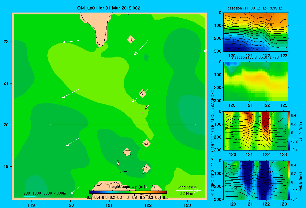Click the west endpoint of the section line

[51, 125]
